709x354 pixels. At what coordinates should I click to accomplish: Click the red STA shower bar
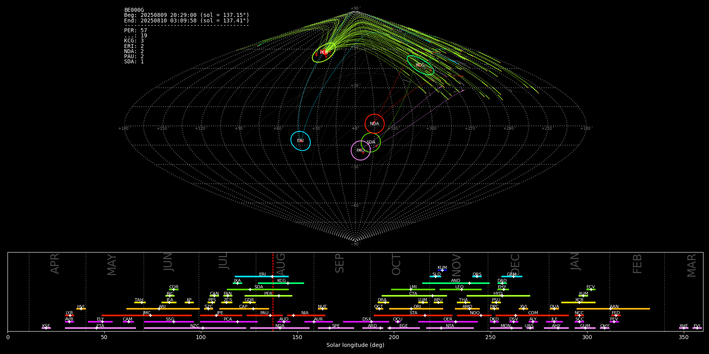413,315
